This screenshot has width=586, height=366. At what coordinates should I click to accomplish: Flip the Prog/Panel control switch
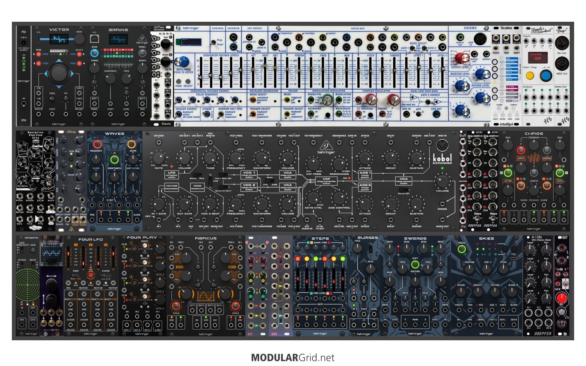pyautogui.click(x=213, y=43)
